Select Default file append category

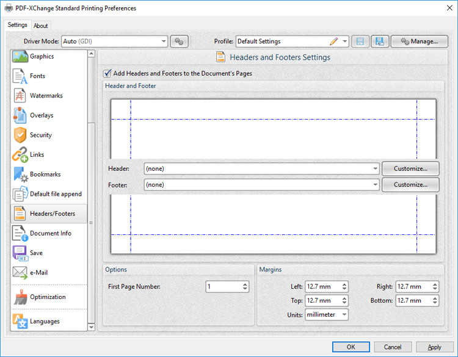pos(49,194)
